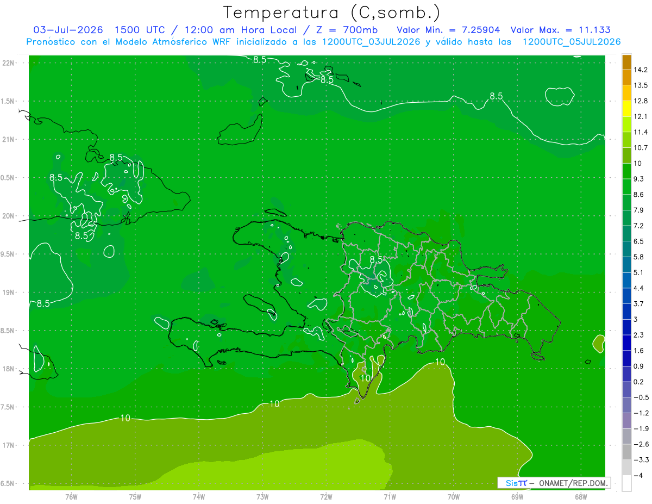Click the colorbar label "-1.9"

[641, 428]
